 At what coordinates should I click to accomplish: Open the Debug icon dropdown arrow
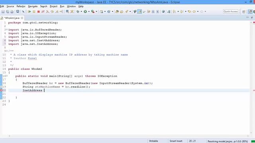pyautogui.click(x=81, y=12)
